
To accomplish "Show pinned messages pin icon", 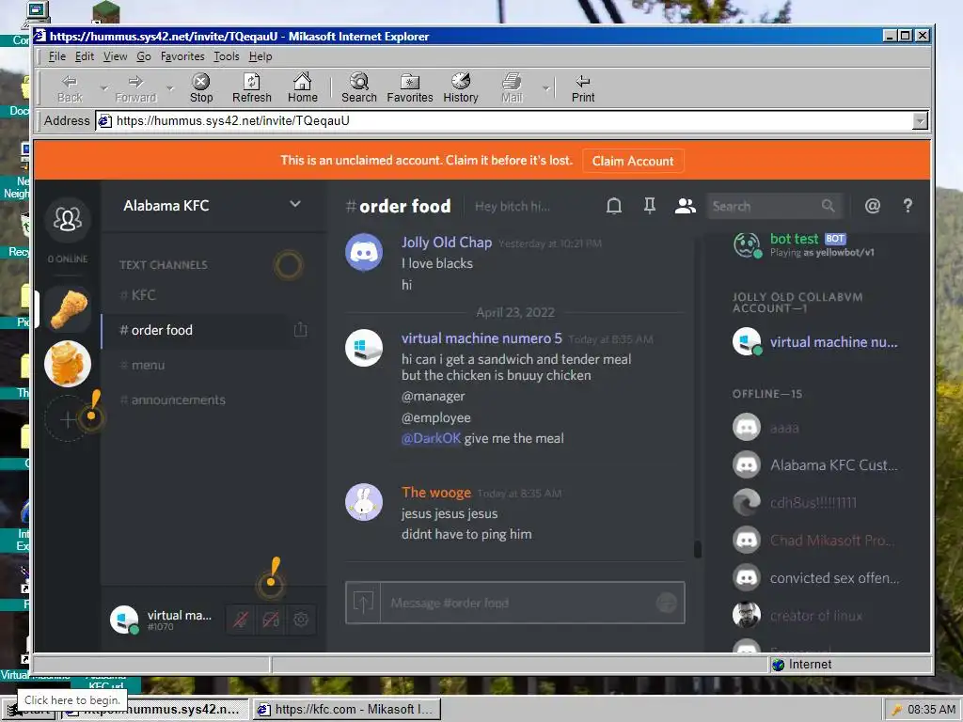I will 649,206.
